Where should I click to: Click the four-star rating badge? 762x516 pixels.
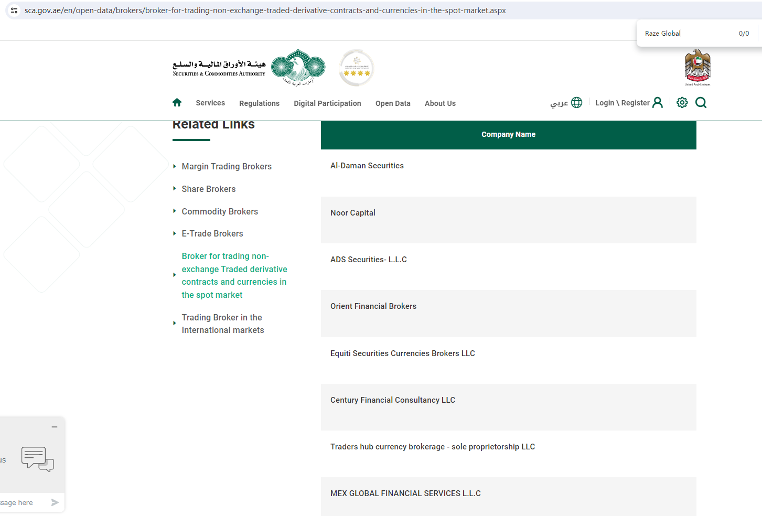(x=357, y=68)
